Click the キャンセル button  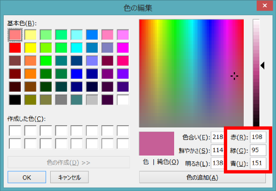click(x=70, y=177)
